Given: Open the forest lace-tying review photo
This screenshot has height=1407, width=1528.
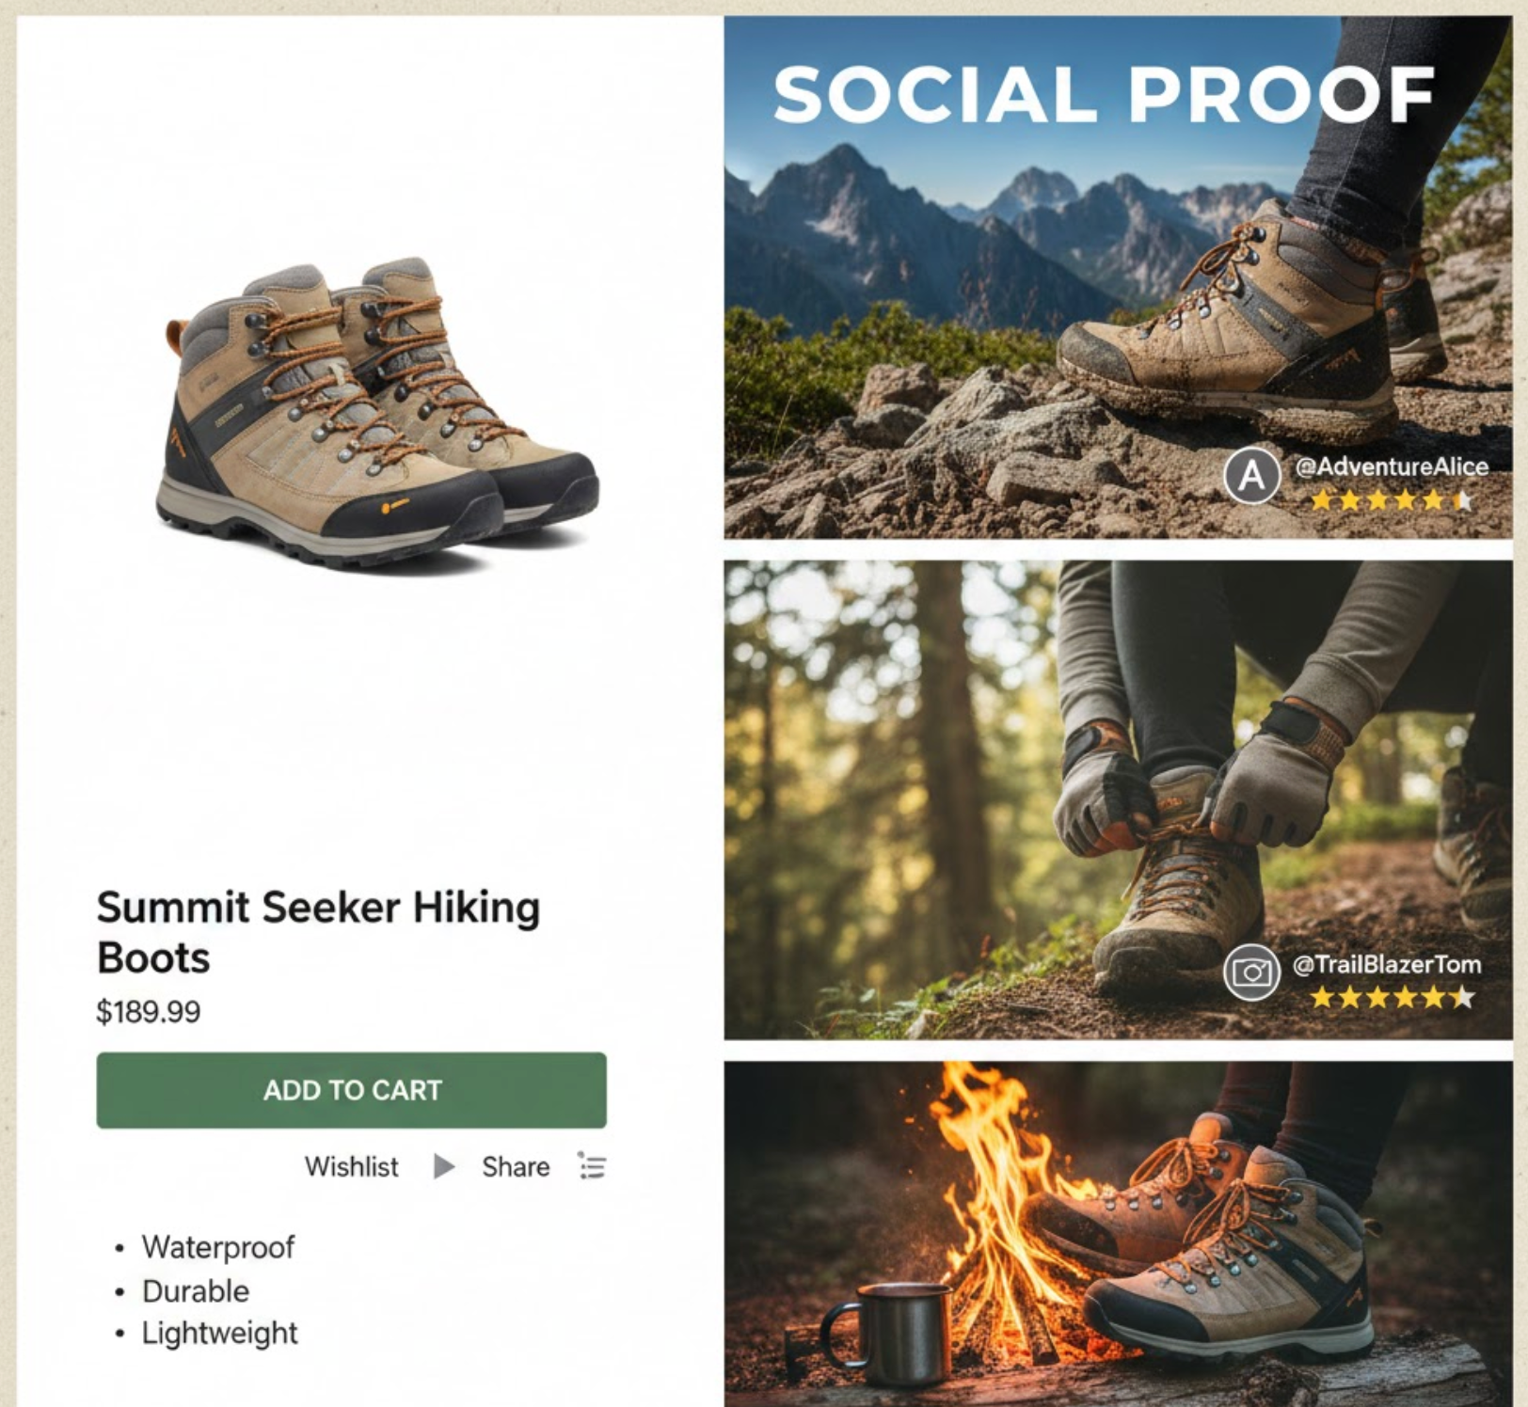Looking at the screenshot, I should tap(1118, 800).
